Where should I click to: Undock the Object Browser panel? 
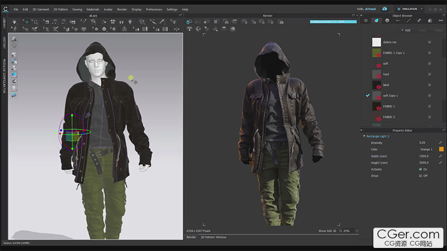(443, 15)
